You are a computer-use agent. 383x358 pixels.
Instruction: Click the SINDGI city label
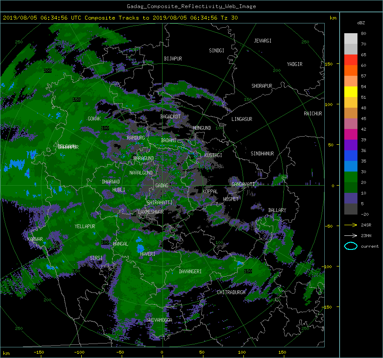217,51
